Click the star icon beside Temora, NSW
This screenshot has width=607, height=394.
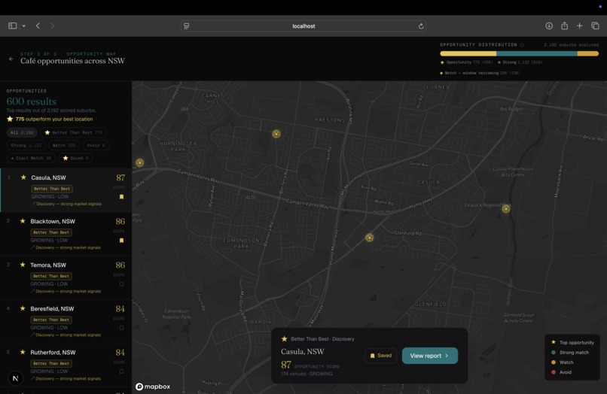23,265
